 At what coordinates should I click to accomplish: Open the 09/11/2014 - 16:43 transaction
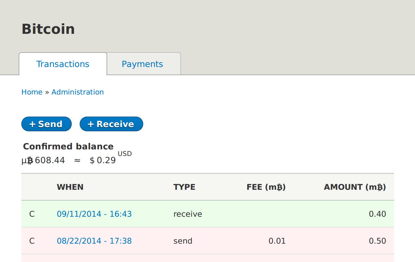click(x=94, y=214)
